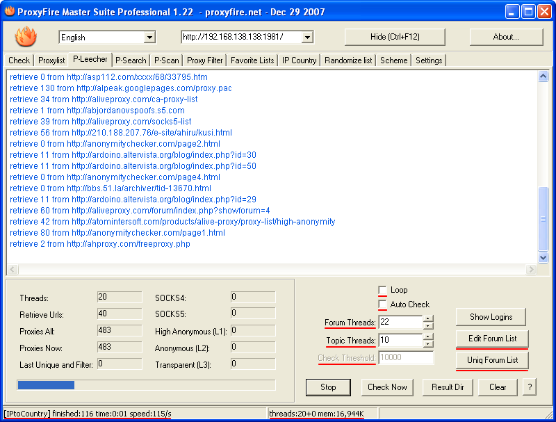Viewport: 556px width, 422px height.
Task: Increase Forum Threads with the up arrow
Action: pos(428,319)
